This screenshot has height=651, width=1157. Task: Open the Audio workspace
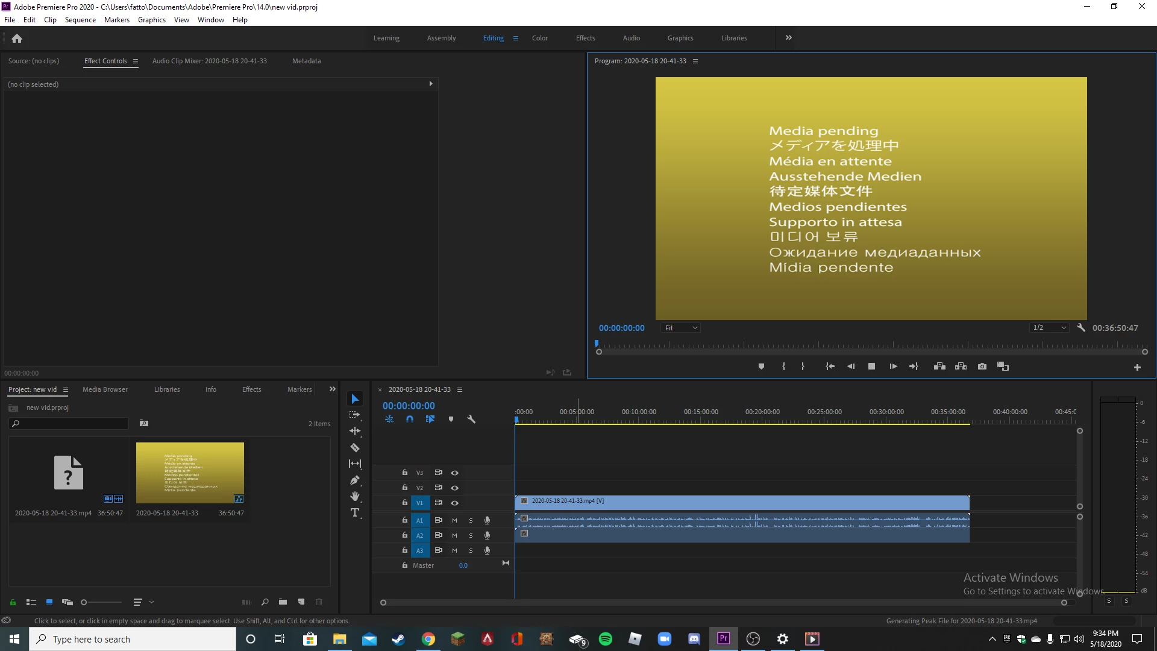[x=631, y=38]
